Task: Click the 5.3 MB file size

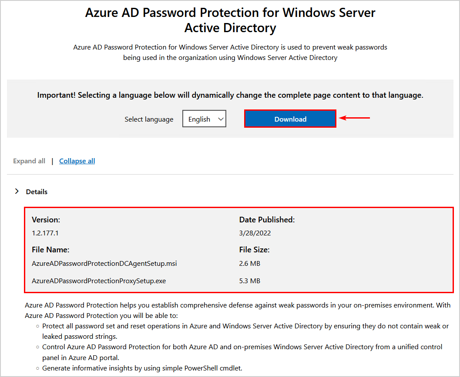Action: [x=250, y=281]
